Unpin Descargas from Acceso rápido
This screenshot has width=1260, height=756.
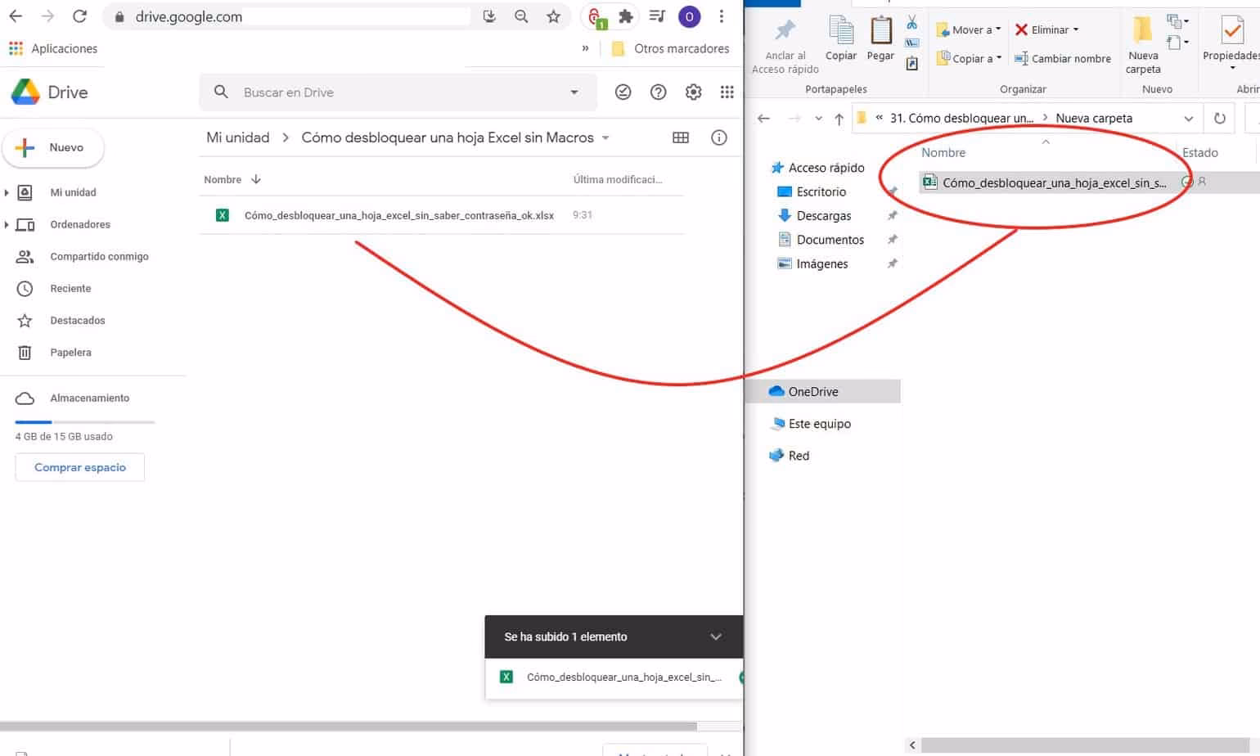point(892,215)
